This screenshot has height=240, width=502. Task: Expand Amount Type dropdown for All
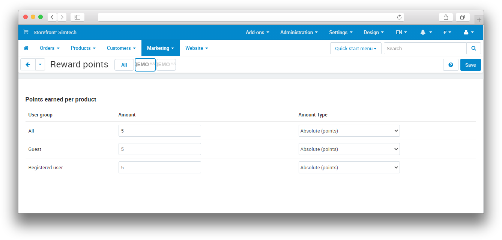(349, 131)
